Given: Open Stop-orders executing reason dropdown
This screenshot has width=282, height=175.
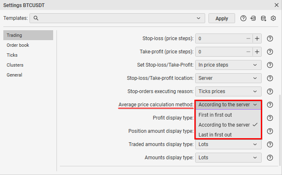Looking at the screenshot, I should [x=228, y=91].
